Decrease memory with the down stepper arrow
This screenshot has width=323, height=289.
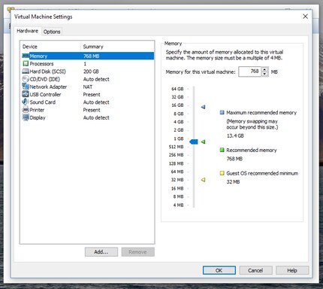point(265,74)
